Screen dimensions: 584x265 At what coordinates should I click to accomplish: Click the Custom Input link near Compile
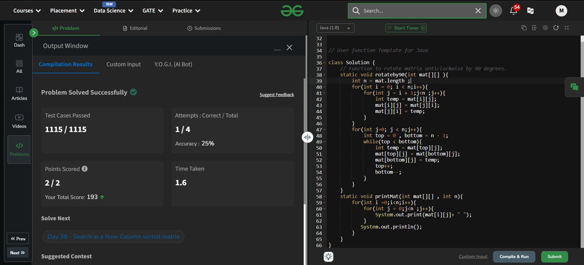(x=473, y=257)
